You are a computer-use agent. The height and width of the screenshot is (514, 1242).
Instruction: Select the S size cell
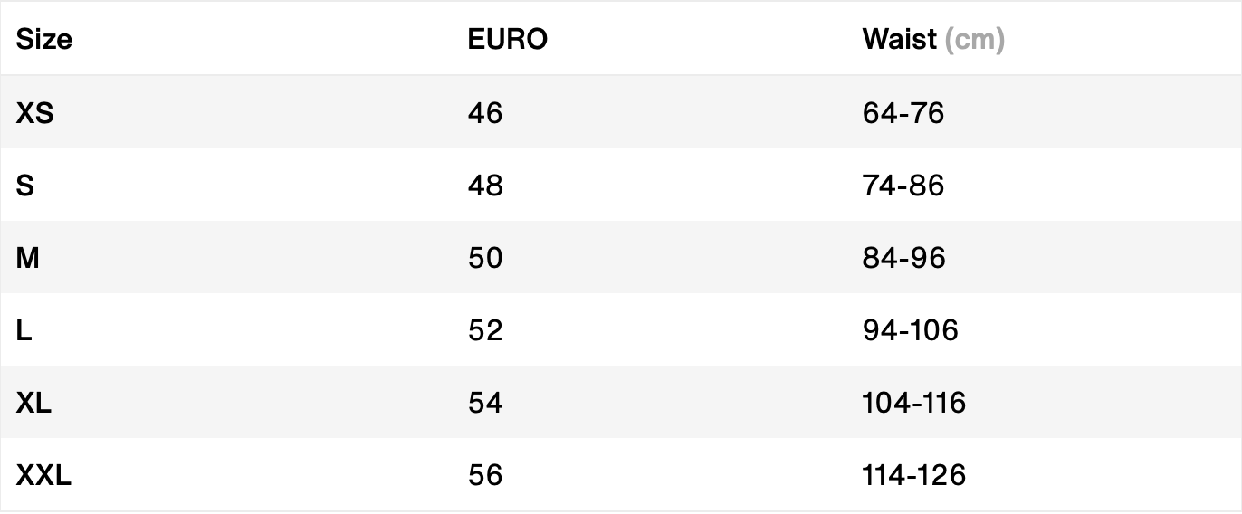(25, 186)
